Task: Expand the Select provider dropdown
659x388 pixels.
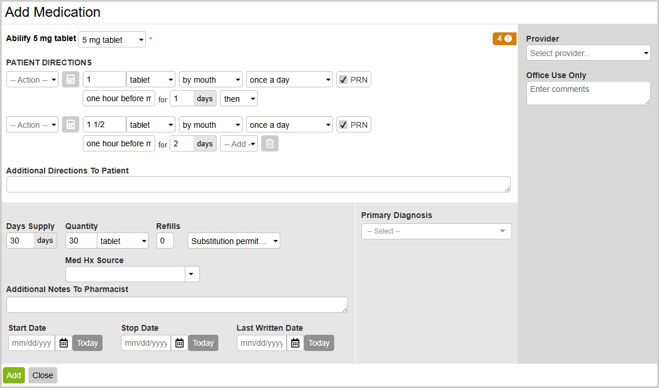Action: click(588, 53)
